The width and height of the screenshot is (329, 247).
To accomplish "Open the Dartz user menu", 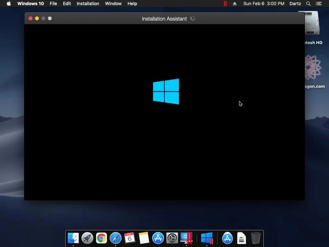I will click(x=295, y=4).
